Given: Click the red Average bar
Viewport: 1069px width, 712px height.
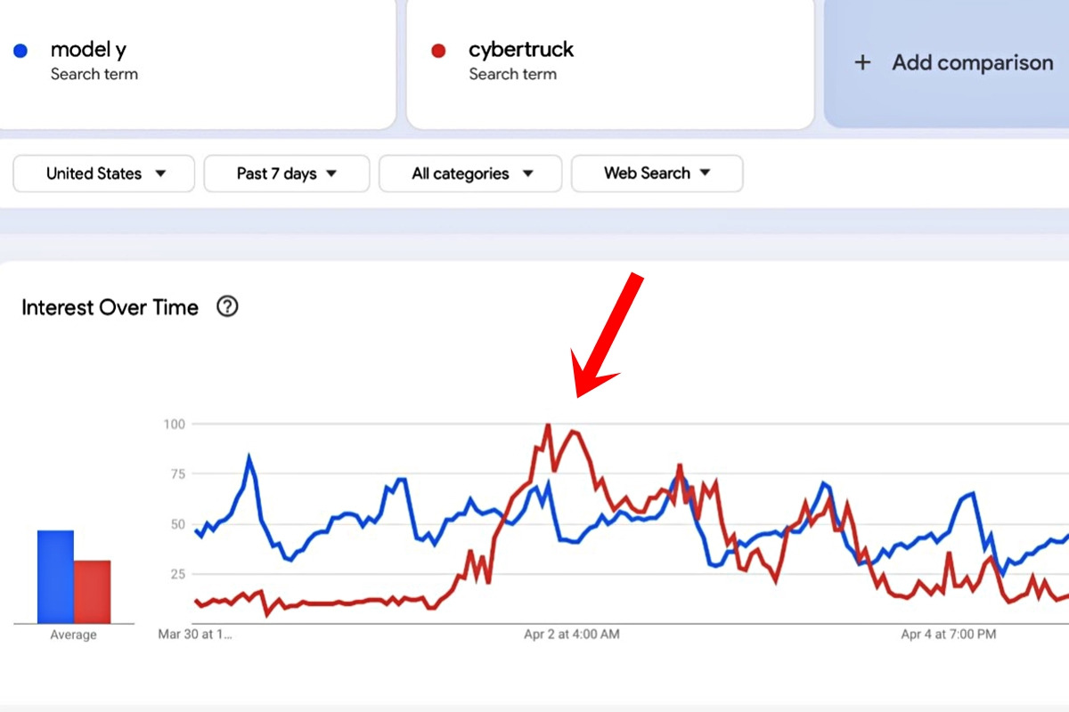Looking at the screenshot, I should [93, 592].
